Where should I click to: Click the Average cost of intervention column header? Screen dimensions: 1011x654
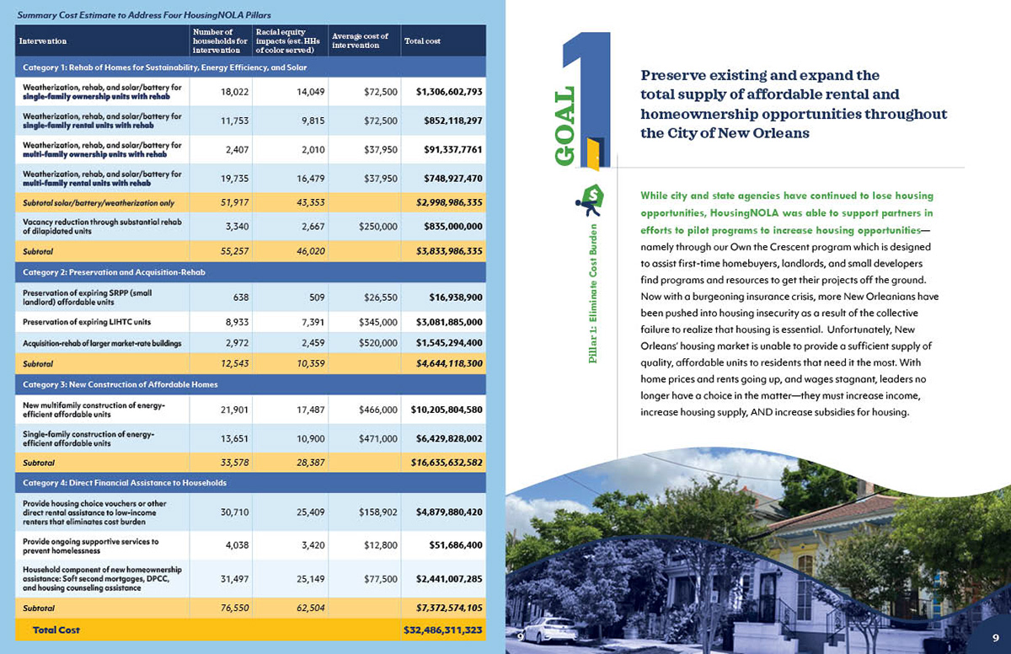[361, 40]
